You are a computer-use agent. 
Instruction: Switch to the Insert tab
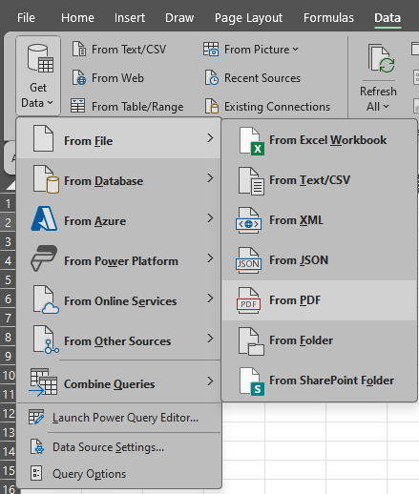[x=130, y=18]
